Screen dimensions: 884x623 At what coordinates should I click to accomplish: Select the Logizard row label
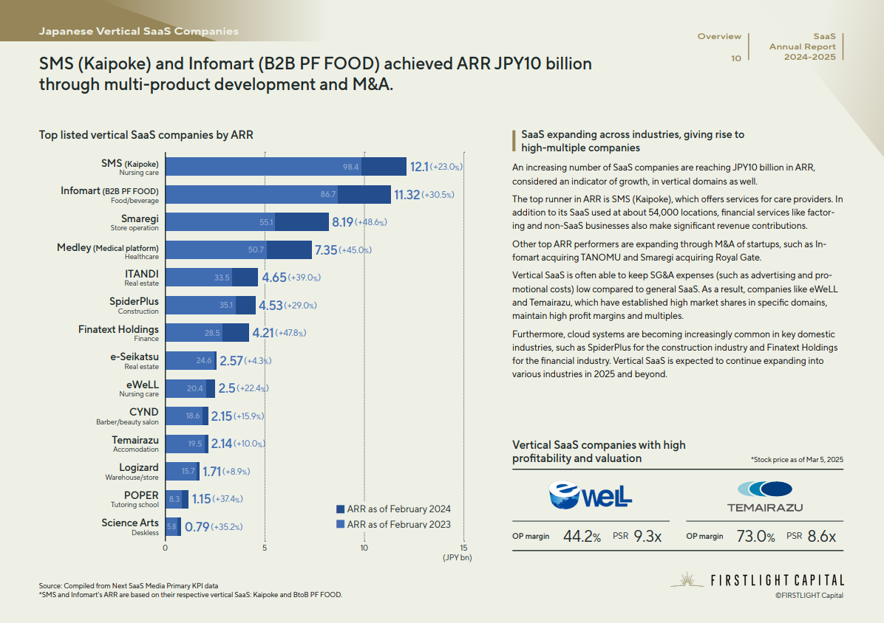coord(132,471)
